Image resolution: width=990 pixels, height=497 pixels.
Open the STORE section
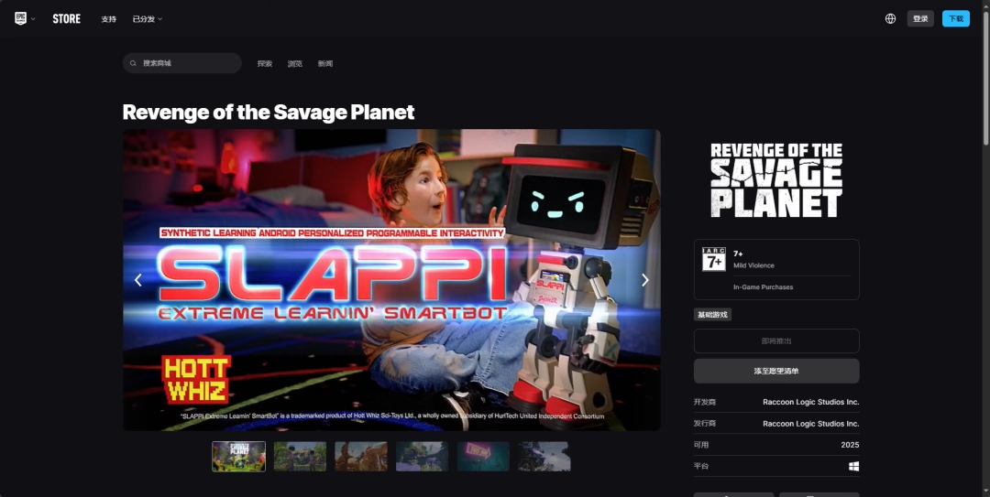[x=66, y=18]
